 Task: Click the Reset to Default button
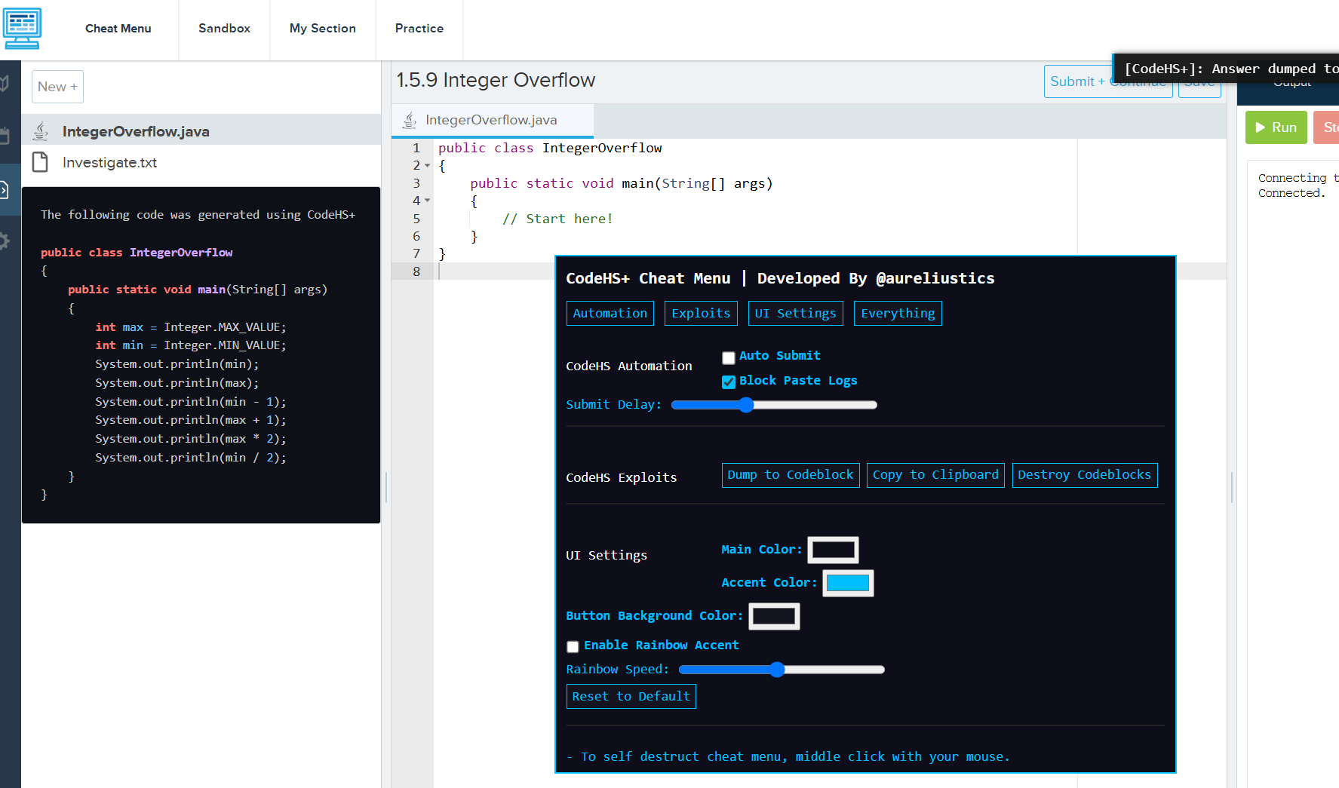(631, 697)
